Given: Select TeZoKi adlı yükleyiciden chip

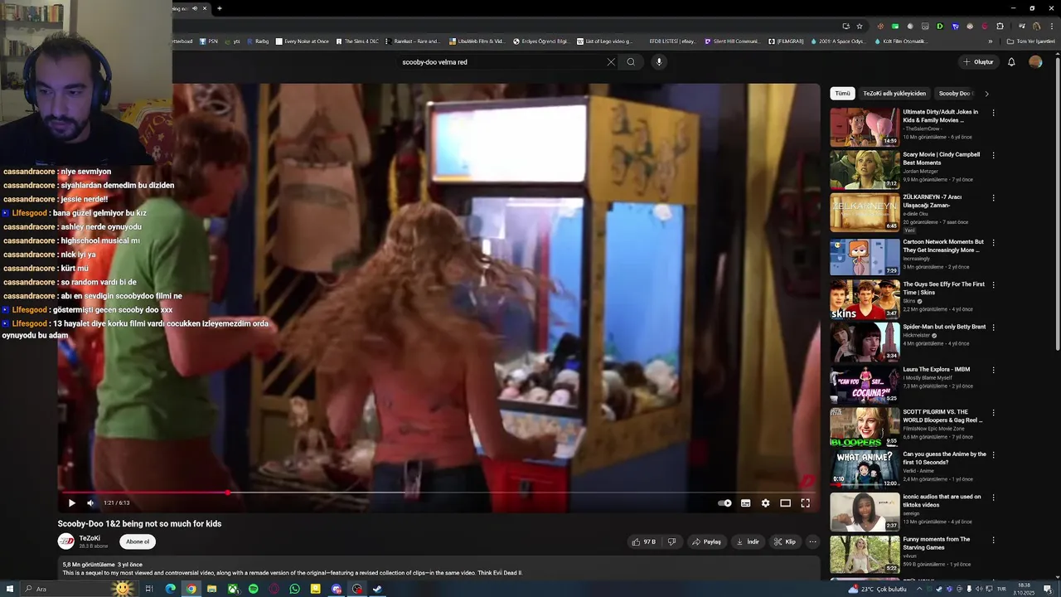Looking at the screenshot, I should (x=894, y=94).
